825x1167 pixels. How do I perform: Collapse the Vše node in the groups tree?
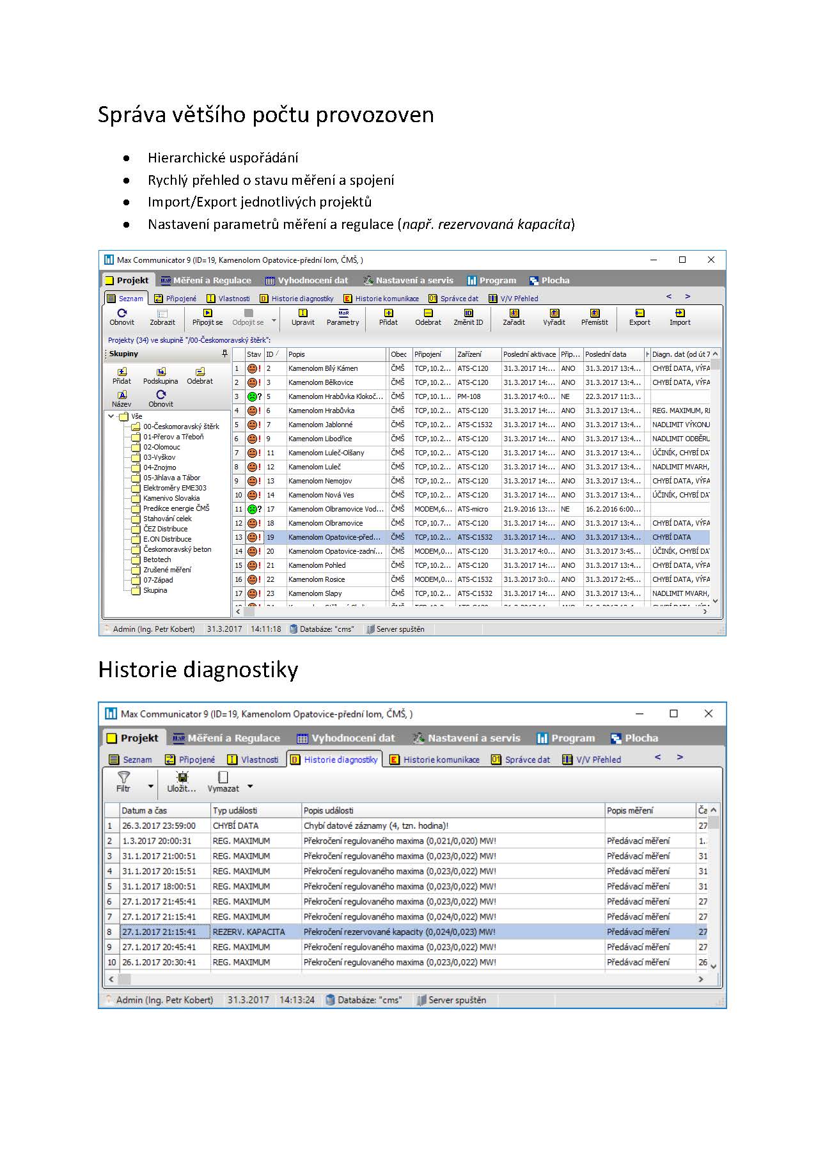[x=111, y=416]
